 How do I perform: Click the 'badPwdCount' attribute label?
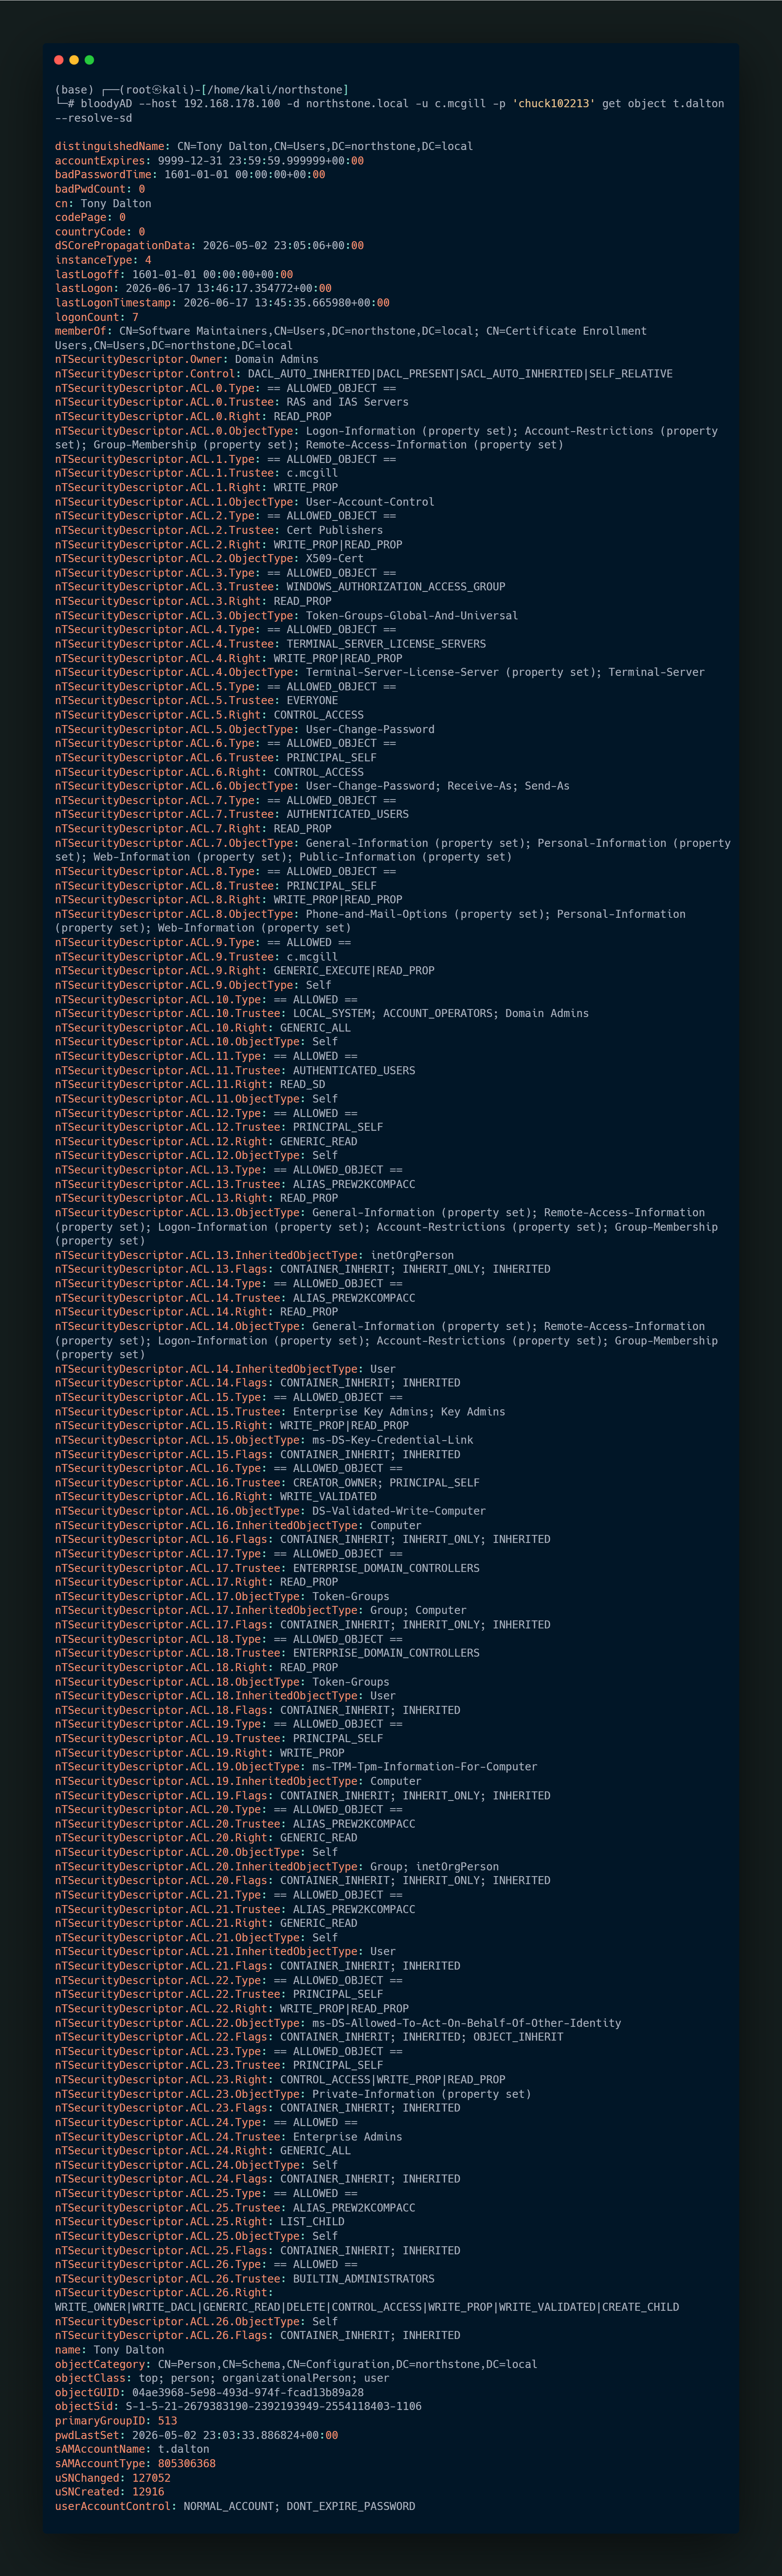pos(90,189)
